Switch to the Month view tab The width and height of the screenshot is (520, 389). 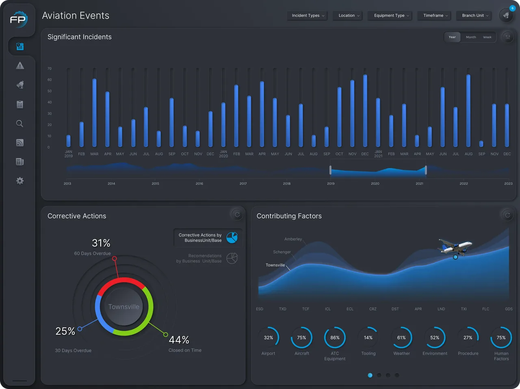point(471,37)
